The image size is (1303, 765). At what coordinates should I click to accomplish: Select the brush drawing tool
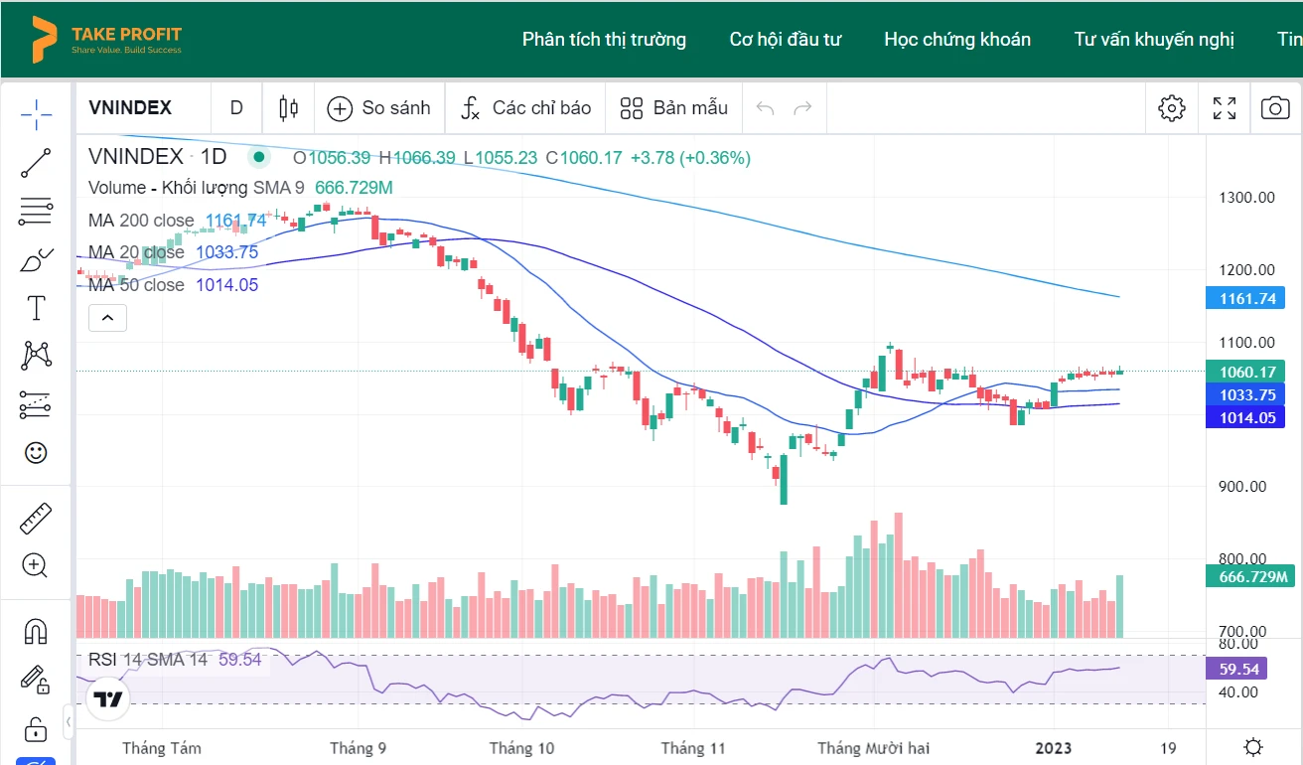click(36, 260)
